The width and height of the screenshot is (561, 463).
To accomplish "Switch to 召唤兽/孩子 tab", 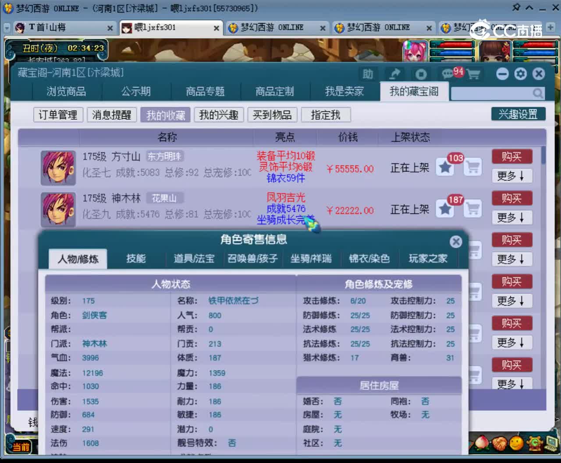I will click(252, 259).
